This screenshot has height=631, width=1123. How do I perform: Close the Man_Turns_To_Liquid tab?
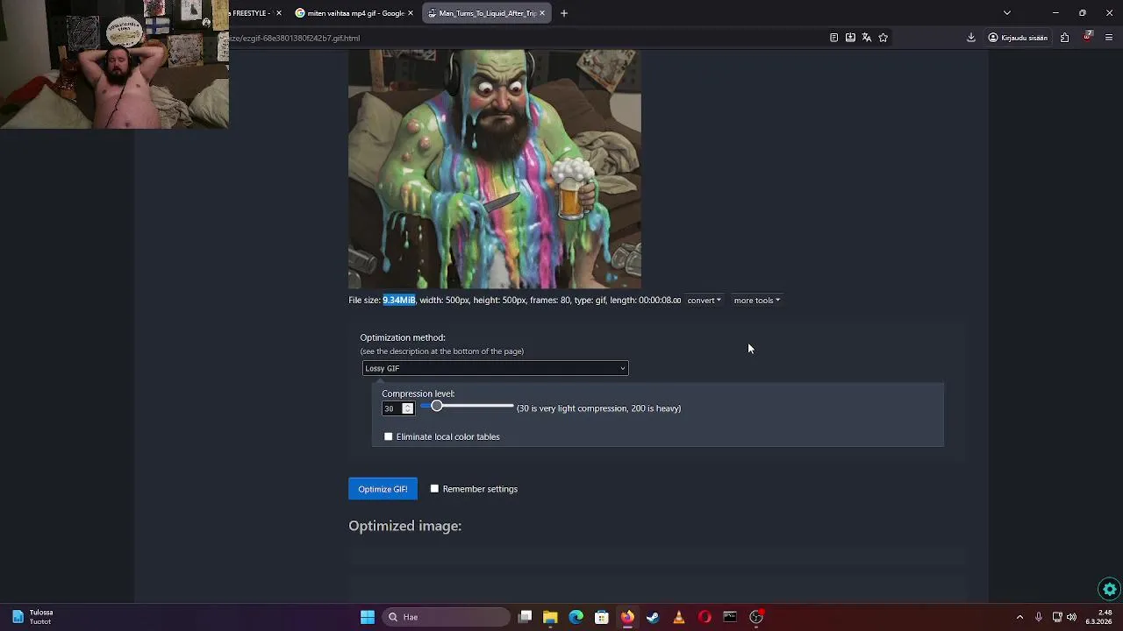(542, 13)
